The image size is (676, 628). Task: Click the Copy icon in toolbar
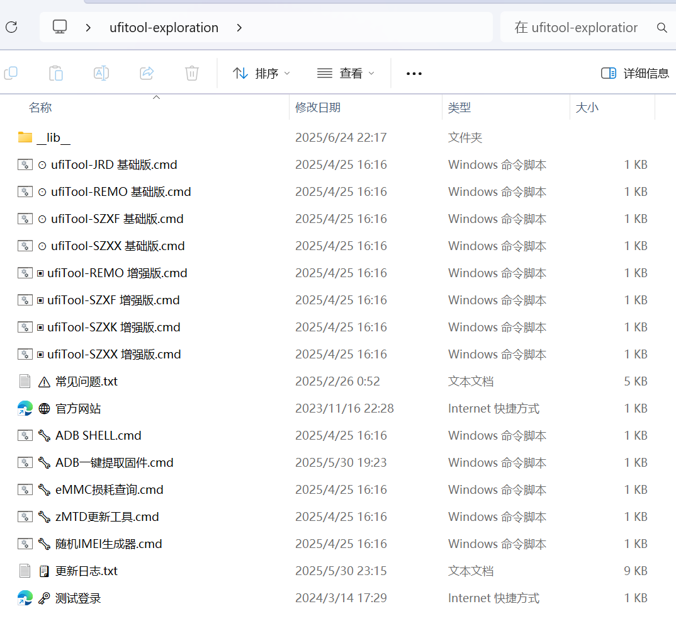(x=11, y=73)
